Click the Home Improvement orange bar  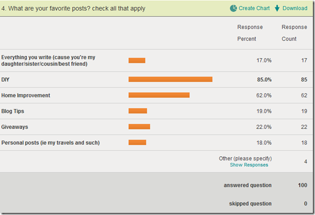coord(159,95)
